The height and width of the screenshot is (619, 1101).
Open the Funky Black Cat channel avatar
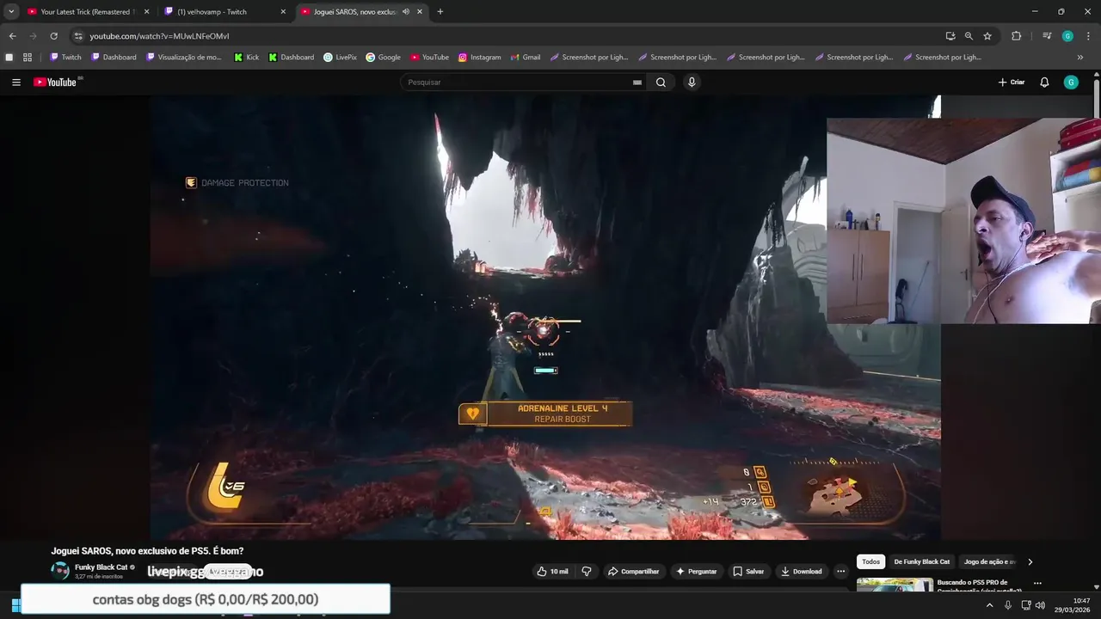pos(60,571)
